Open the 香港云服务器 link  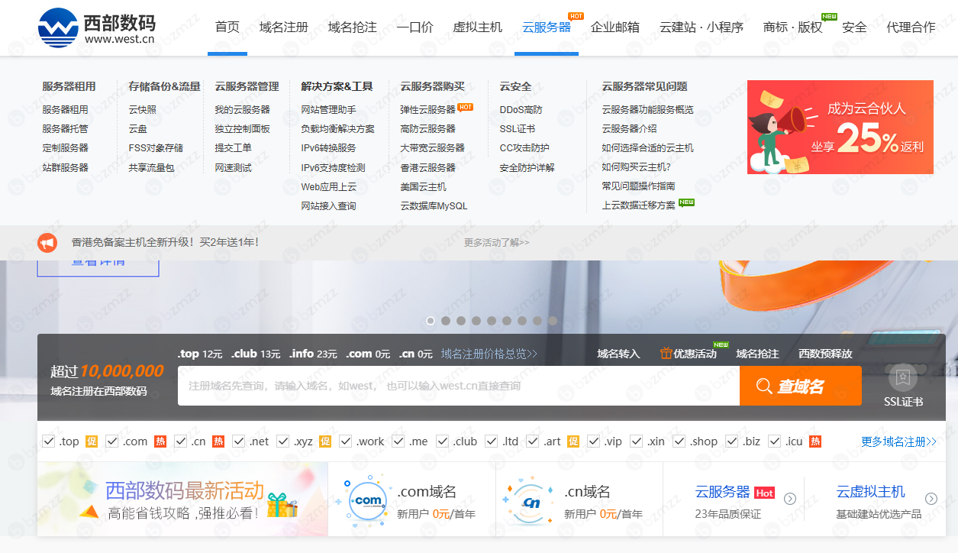click(x=428, y=167)
